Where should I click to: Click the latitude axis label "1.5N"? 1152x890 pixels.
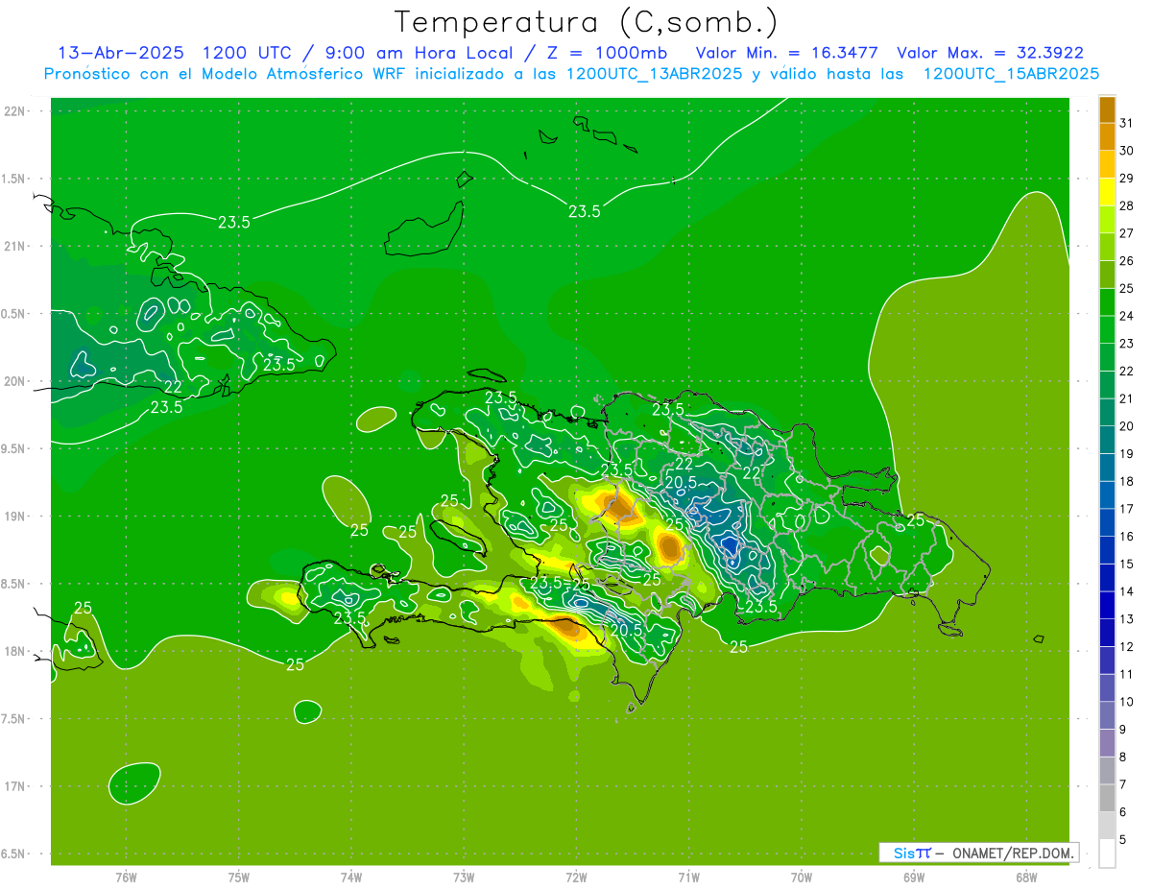pos(15,179)
